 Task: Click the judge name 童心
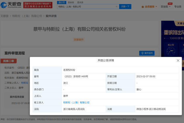[x=139, y=90]
